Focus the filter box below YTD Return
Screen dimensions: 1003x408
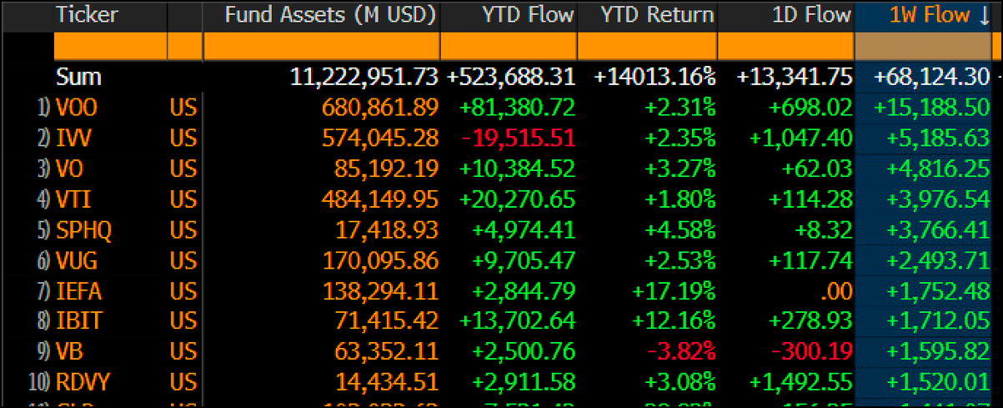pyautogui.click(x=647, y=46)
